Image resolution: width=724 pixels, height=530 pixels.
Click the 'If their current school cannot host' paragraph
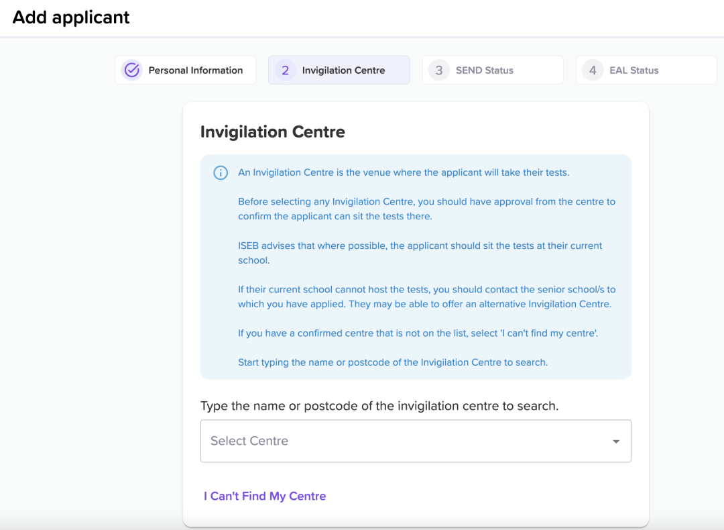(x=426, y=297)
